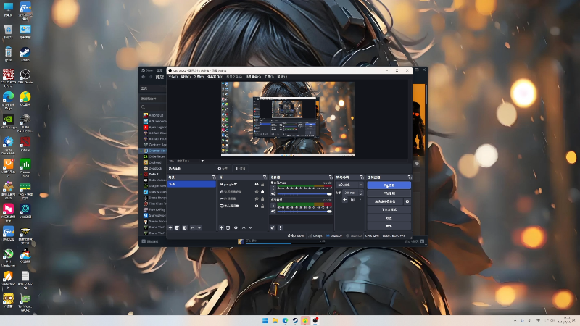Click Desktop Audio volume slider

tap(304, 211)
